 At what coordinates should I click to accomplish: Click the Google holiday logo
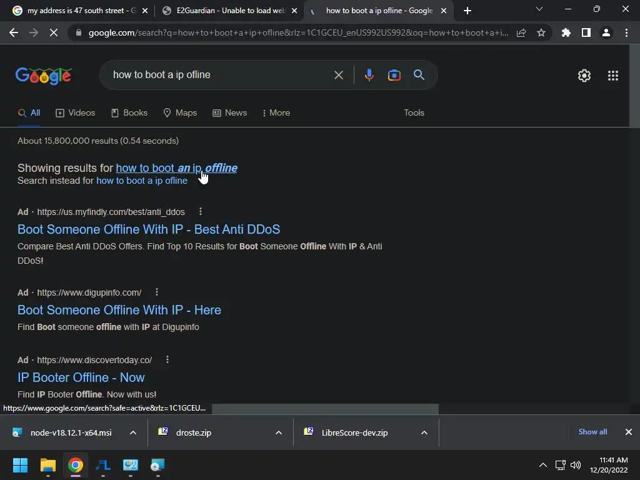43,76
